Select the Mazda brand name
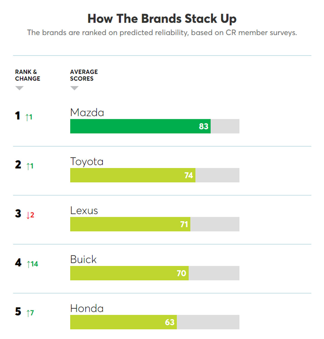324x339 pixels. tap(87, 113)
